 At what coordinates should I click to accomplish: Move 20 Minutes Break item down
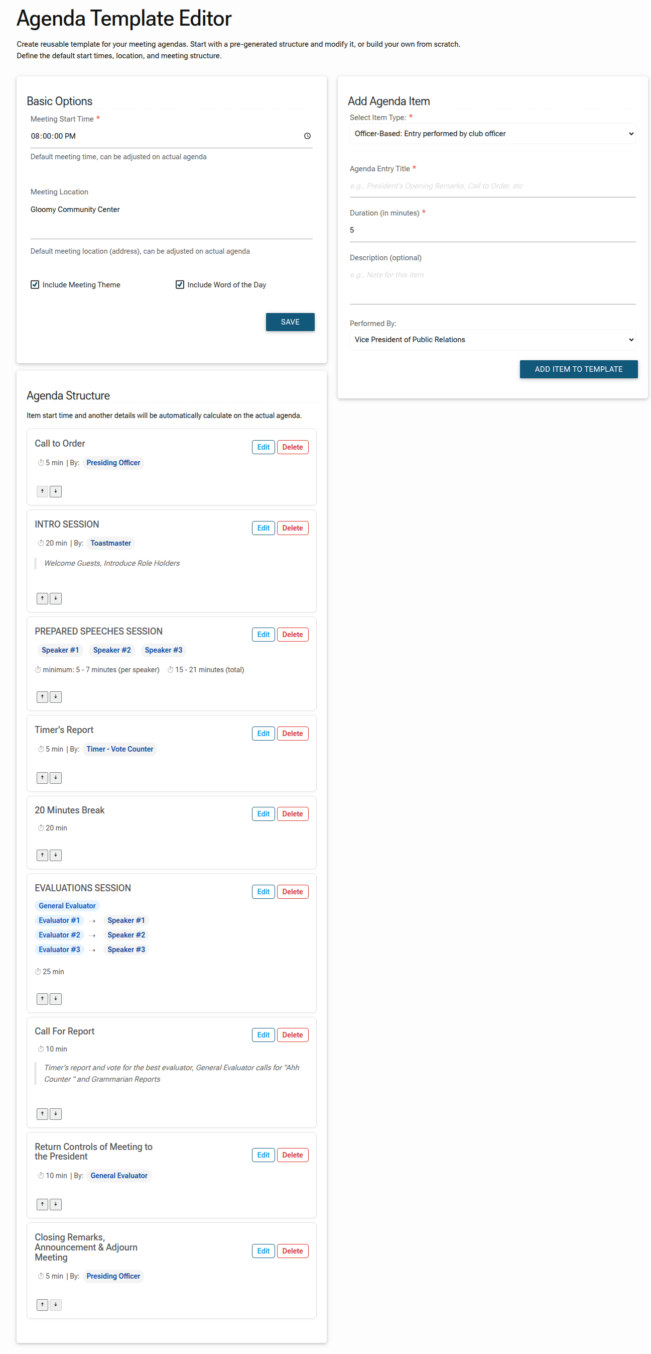56,855
